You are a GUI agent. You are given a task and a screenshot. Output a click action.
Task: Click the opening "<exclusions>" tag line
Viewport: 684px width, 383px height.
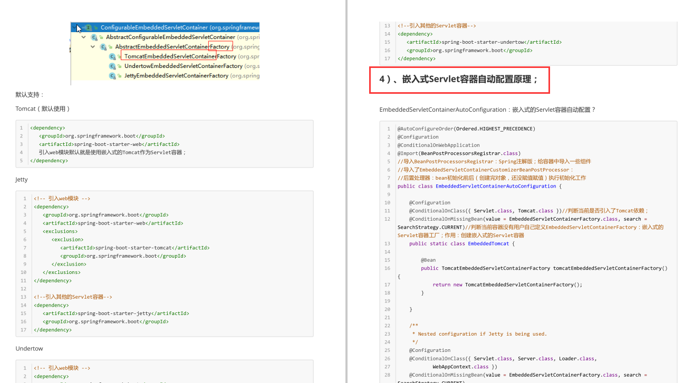(x=60, y=231)
